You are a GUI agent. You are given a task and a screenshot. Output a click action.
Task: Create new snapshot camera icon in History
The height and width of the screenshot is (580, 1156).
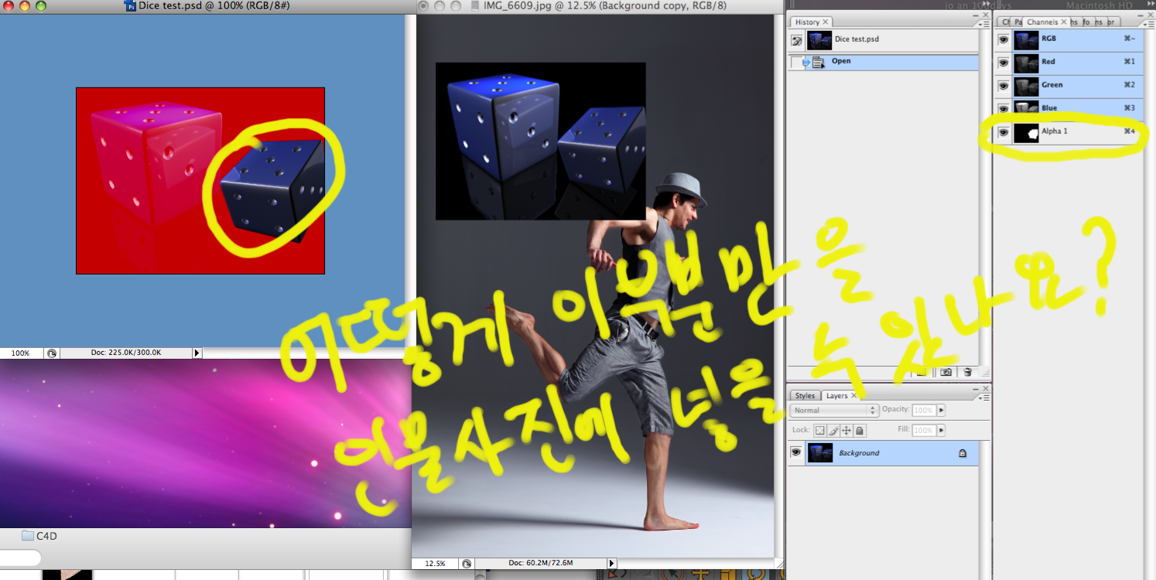945,372
